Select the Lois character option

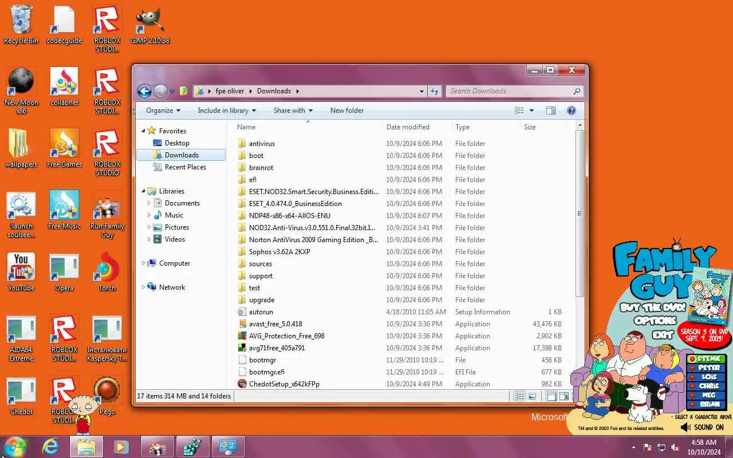coord(706,377)
